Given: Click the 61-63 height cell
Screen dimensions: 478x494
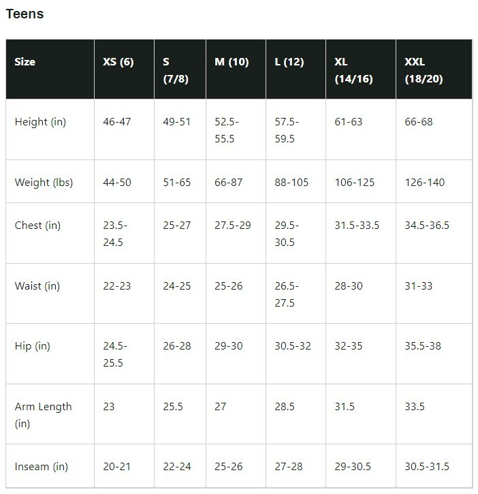Looking at the screenshot, I should [349, 122].
